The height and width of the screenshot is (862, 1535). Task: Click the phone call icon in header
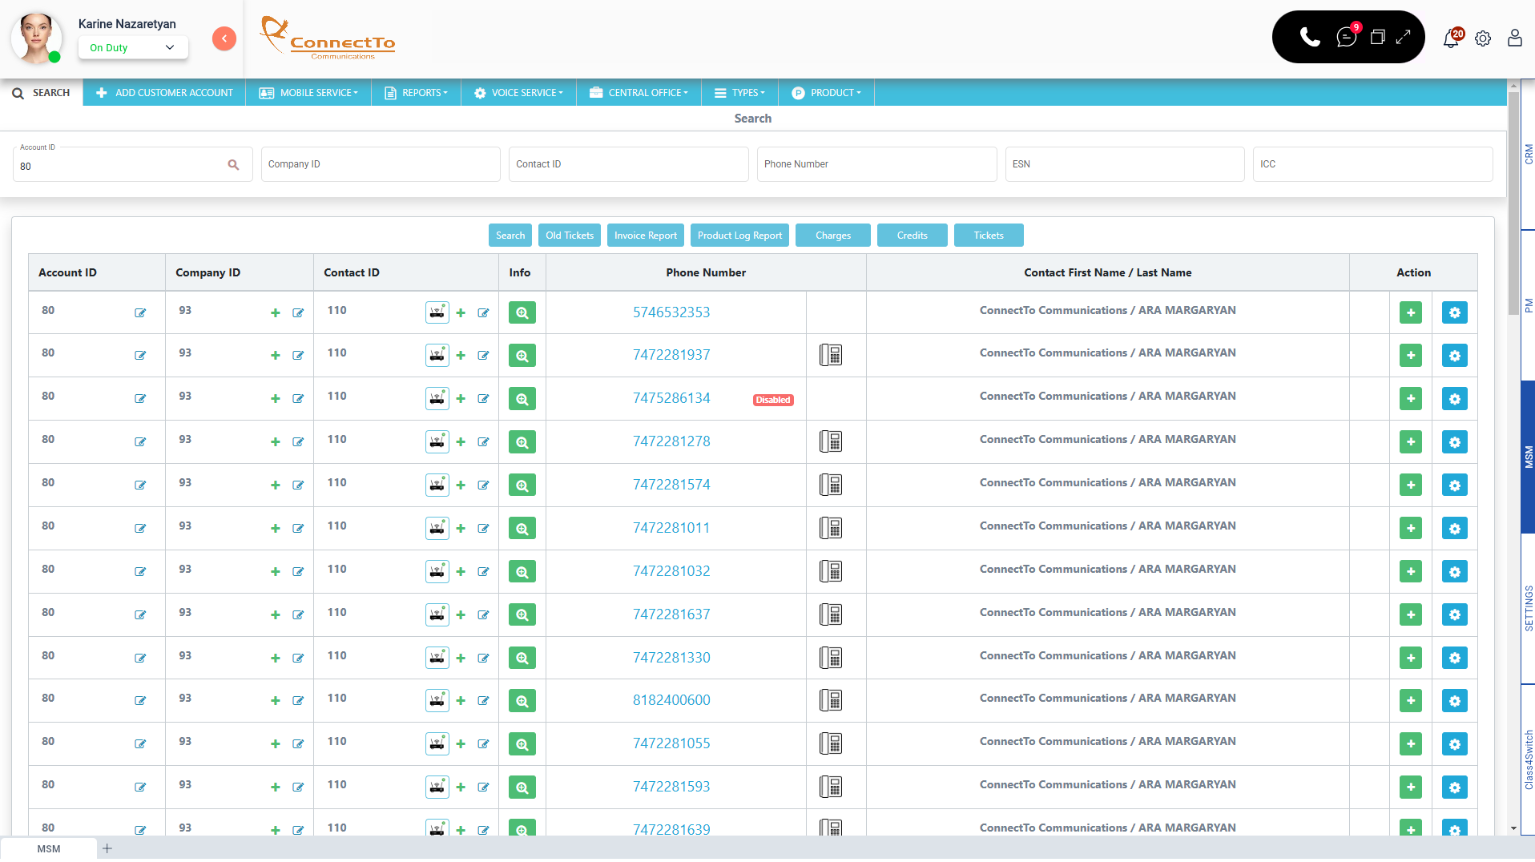(x=1310, y=37)
